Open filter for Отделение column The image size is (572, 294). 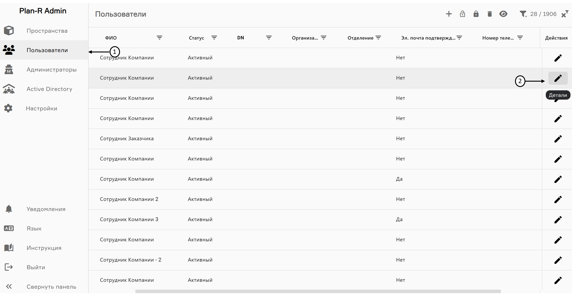click(378, 38)
